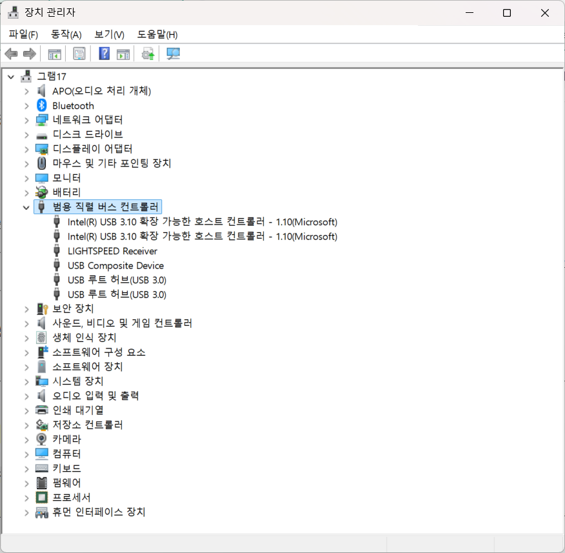Expand the APO(오디오 처리 개체) category
This screenshot has width=565, height=553.
[x=26, y=91]
